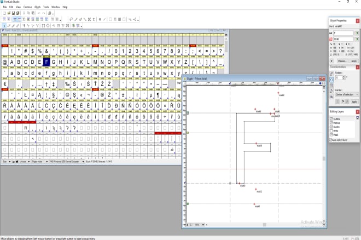Open the Help menu
This screenshot has width=361, height=240.
(x=65, y=7)
